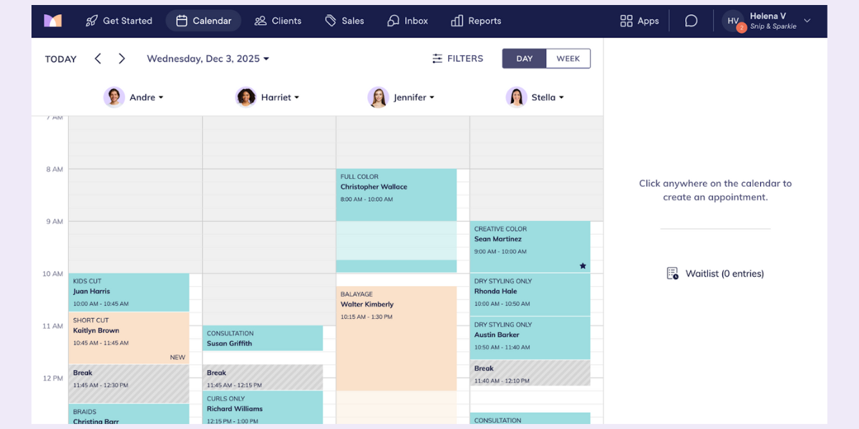The height and width of the screenshot is (429, 859).
Task: Switch to DAY view
Action: (523, 58)
